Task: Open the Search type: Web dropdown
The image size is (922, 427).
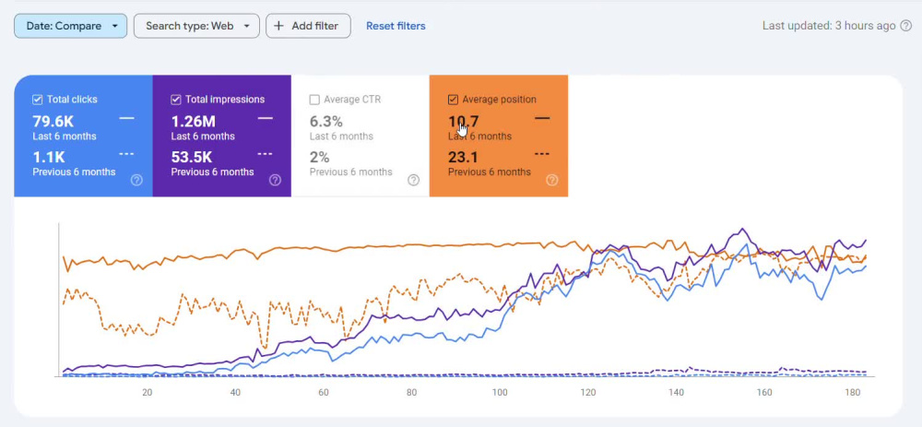Action: pyautogui.click(x=196, y=26)
